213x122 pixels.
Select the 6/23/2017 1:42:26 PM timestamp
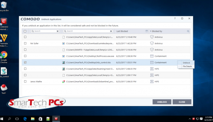point(126,43)
